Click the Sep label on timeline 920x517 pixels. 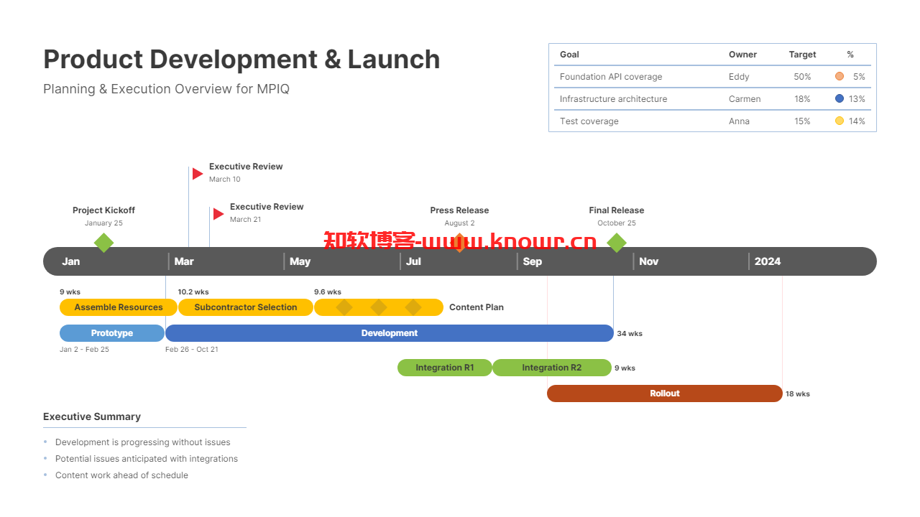[533, 261]
